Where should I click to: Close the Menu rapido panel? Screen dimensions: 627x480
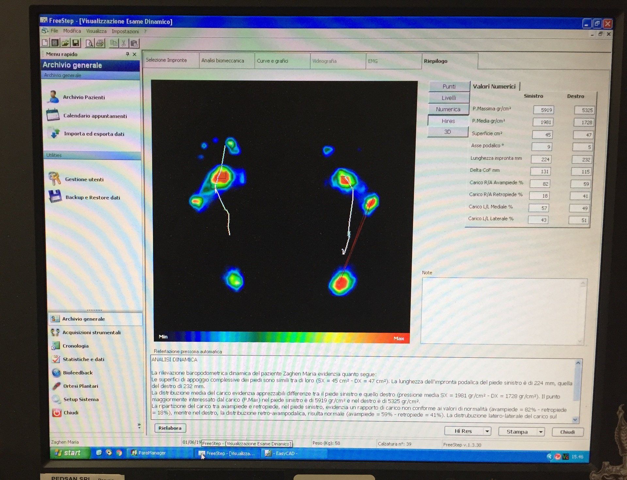(135, 54)
